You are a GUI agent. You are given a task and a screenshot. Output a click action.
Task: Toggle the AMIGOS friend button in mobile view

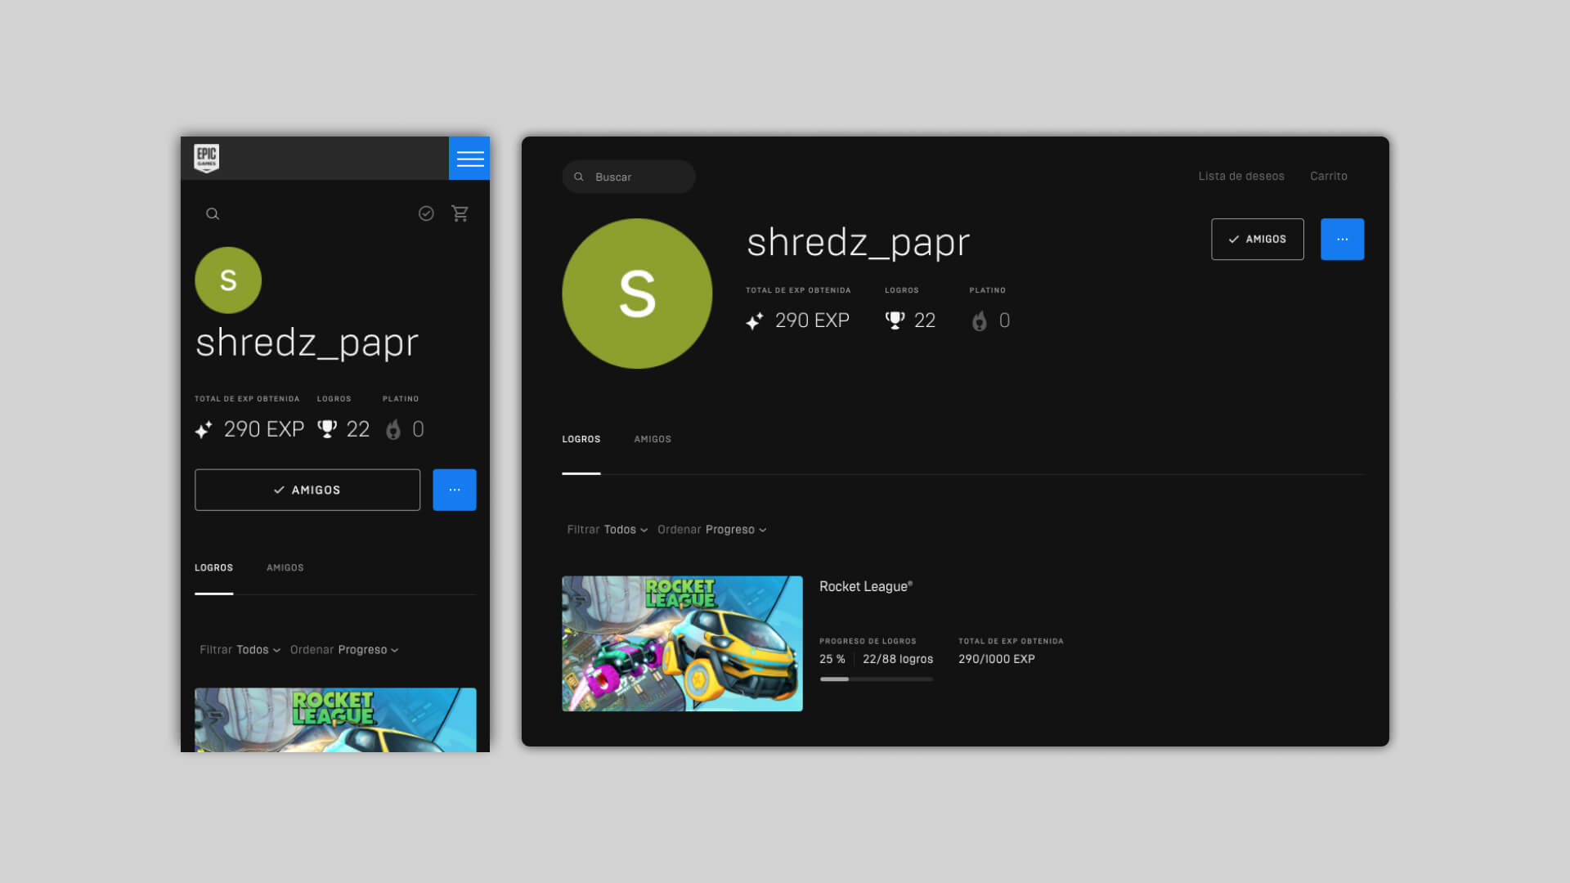[307, 490]
